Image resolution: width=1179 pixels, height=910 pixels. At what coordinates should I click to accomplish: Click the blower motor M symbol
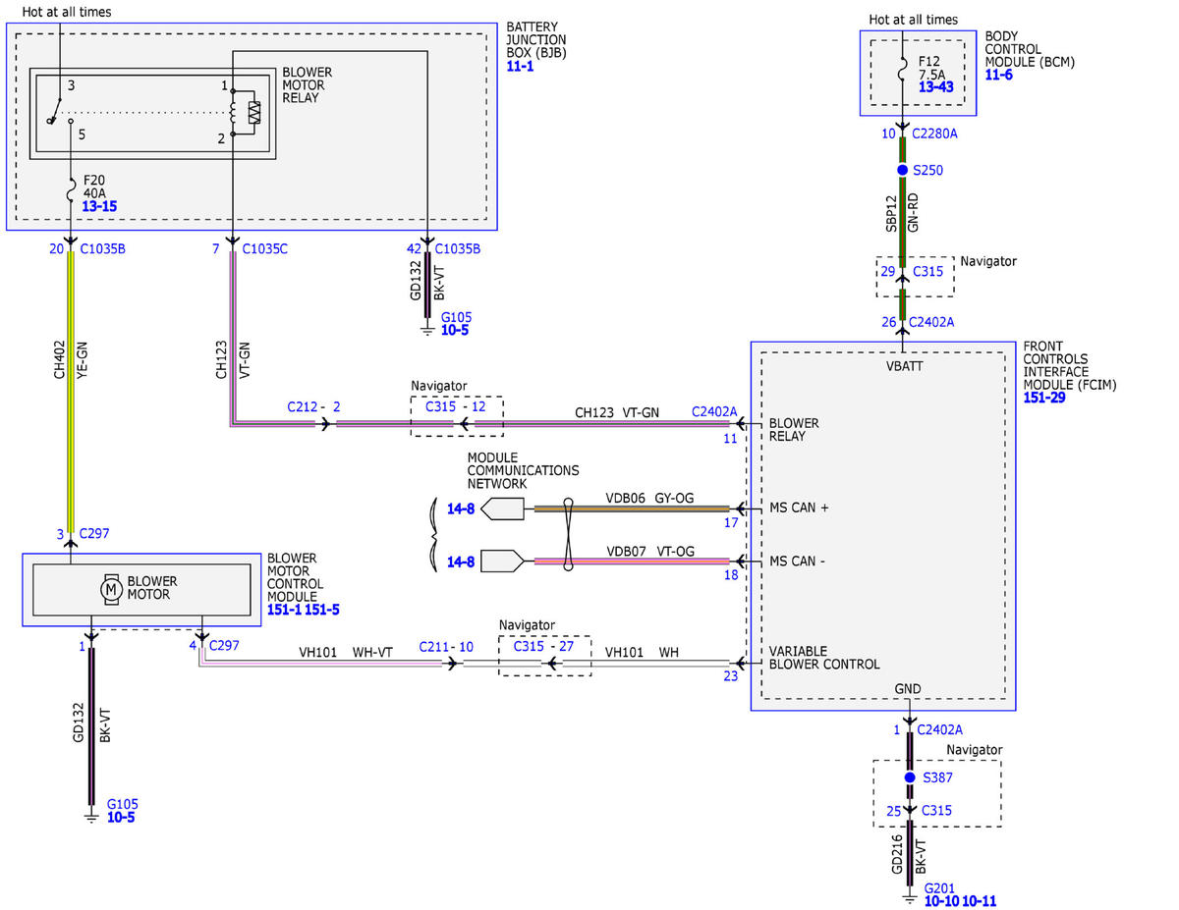[111, 588]
